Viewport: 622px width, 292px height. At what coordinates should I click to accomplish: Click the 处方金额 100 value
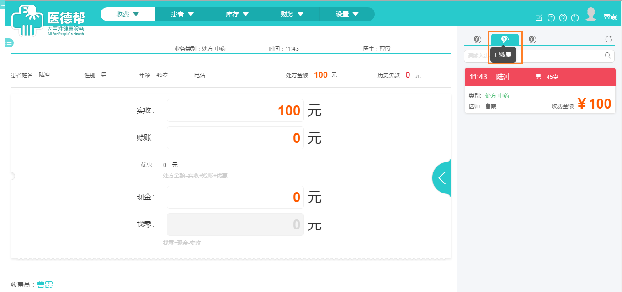[x=321, y=75]
